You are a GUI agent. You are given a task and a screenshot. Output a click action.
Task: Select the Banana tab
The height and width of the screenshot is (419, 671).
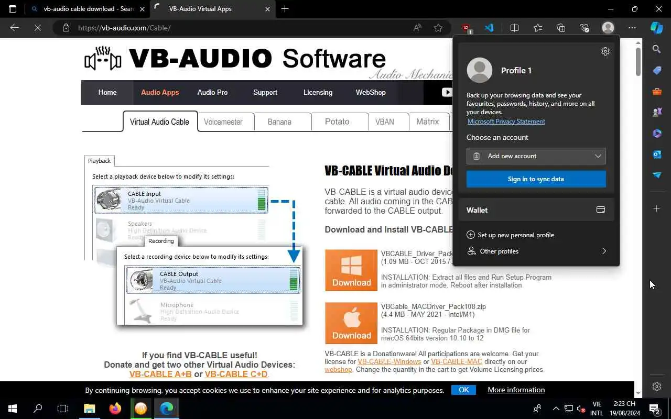tap(283, 122)
